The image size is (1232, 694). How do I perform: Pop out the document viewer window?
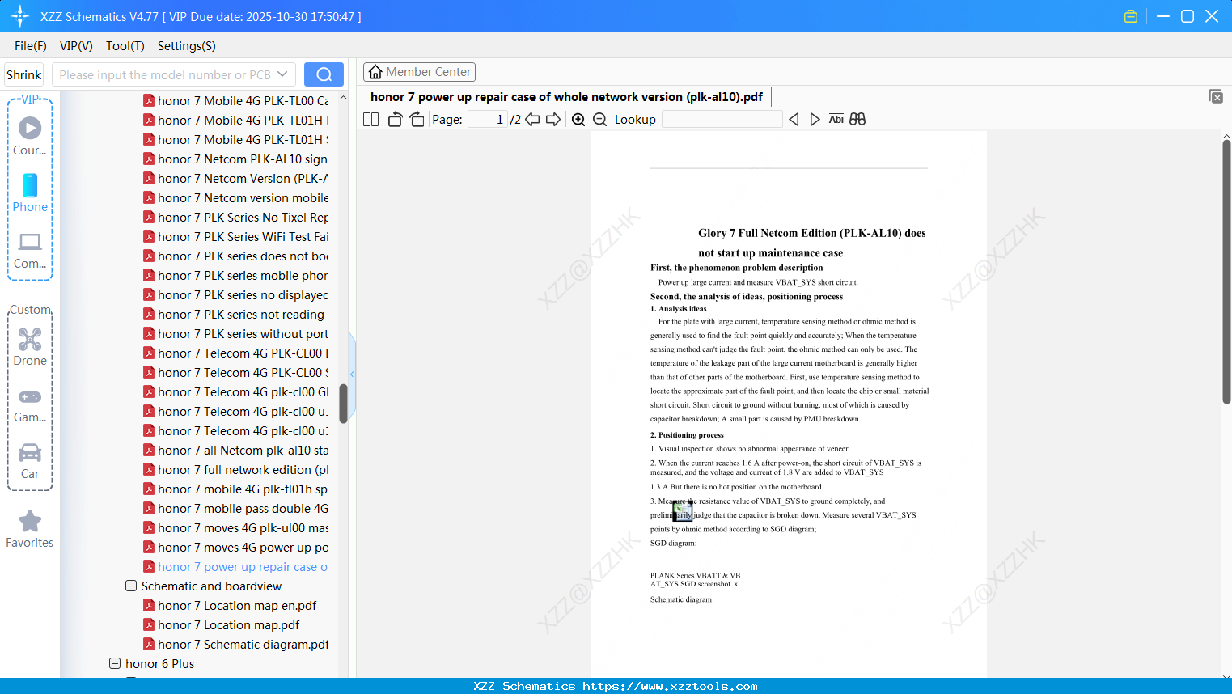point(1216,96)
